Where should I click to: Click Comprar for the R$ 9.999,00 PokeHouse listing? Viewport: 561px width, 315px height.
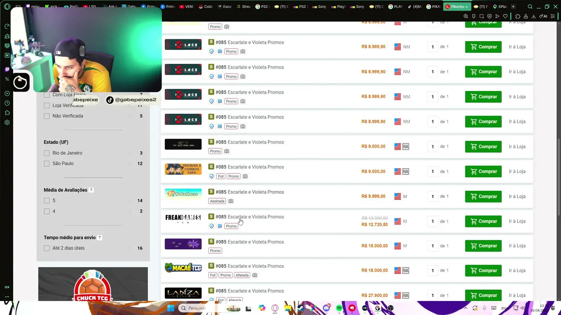point(483,196)
